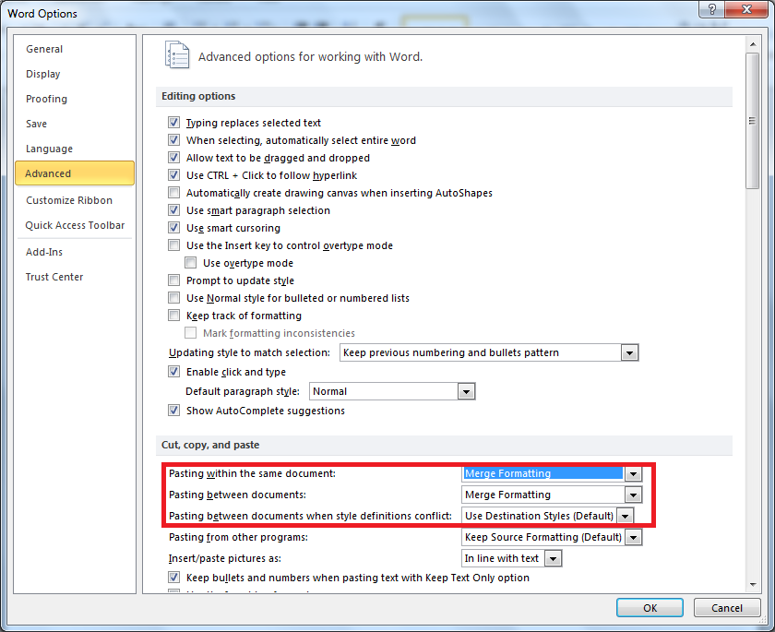Enable Prompt to update style
The height and width of the screenshot is (632, 775).
[x=174, y=280]
